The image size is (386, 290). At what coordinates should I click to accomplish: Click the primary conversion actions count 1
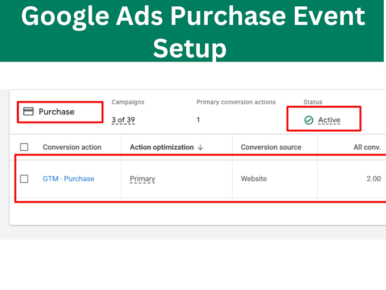198,120
